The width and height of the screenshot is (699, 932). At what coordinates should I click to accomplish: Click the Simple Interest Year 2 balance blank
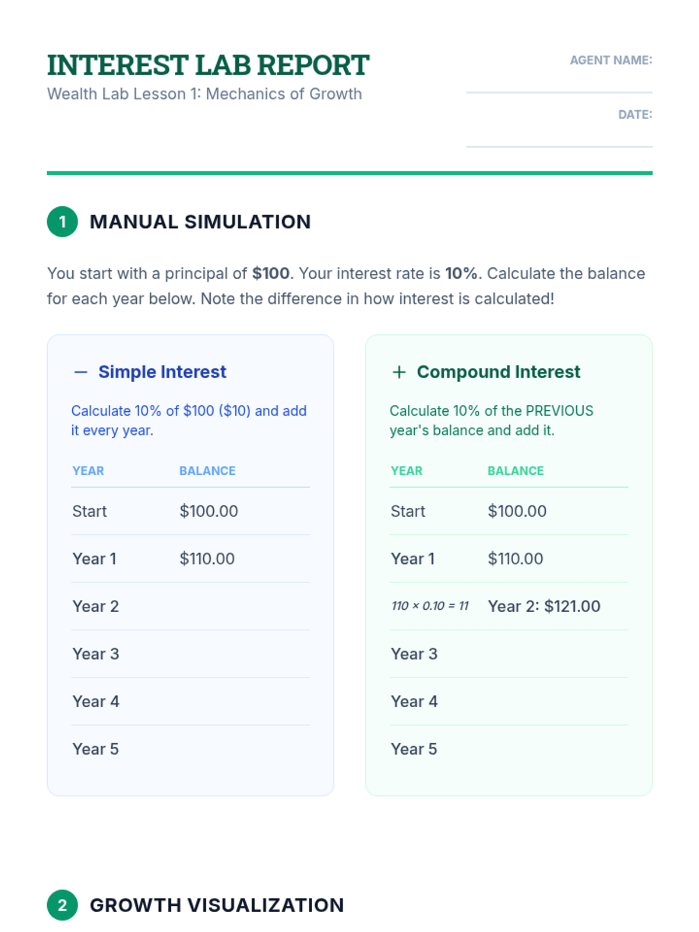[x=243, y=606]
